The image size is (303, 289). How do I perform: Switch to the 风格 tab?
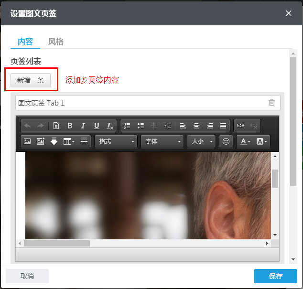click(56, 42)
